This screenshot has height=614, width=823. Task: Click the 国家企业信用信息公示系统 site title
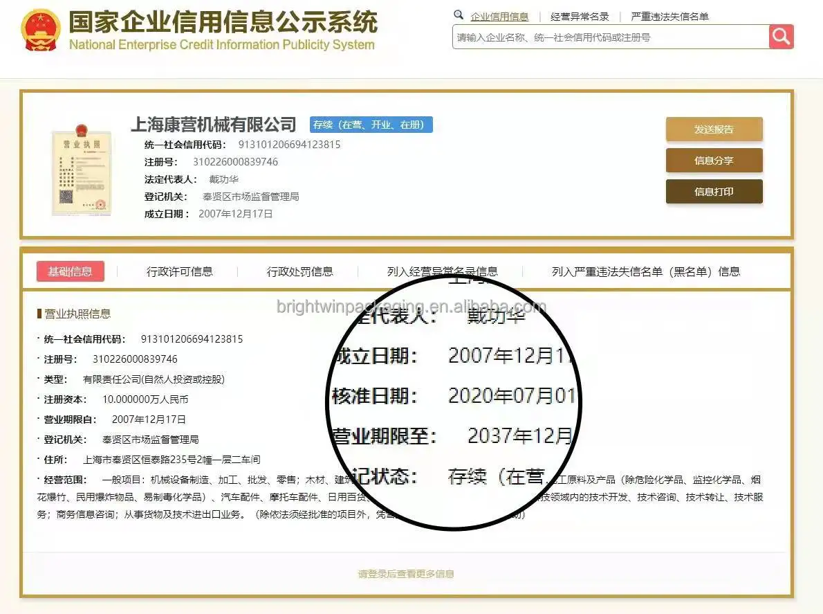click(223, 22)
